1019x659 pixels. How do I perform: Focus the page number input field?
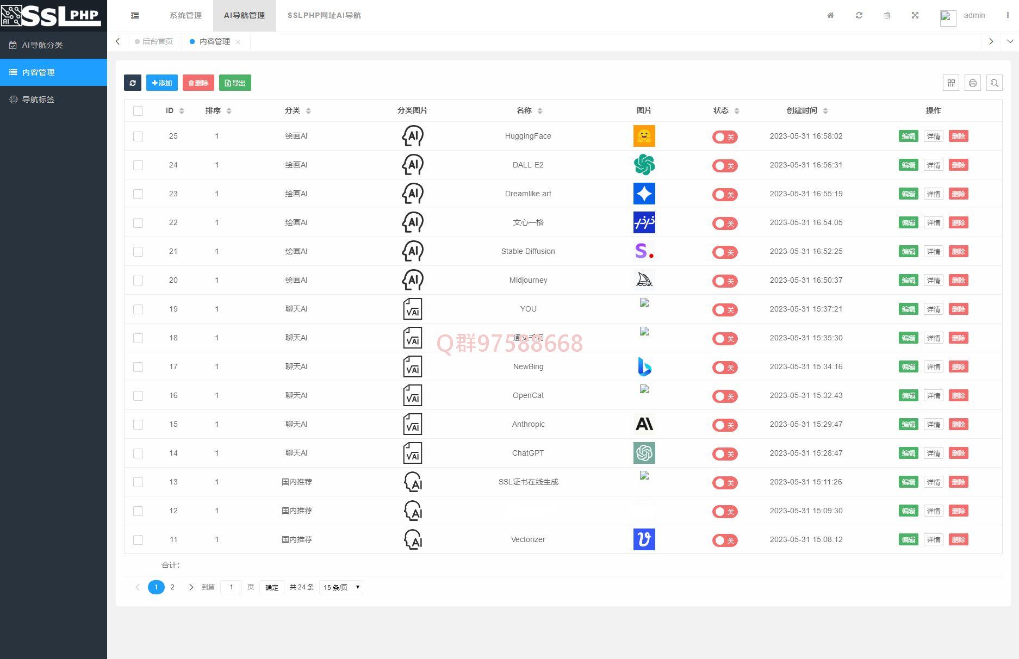231,587
